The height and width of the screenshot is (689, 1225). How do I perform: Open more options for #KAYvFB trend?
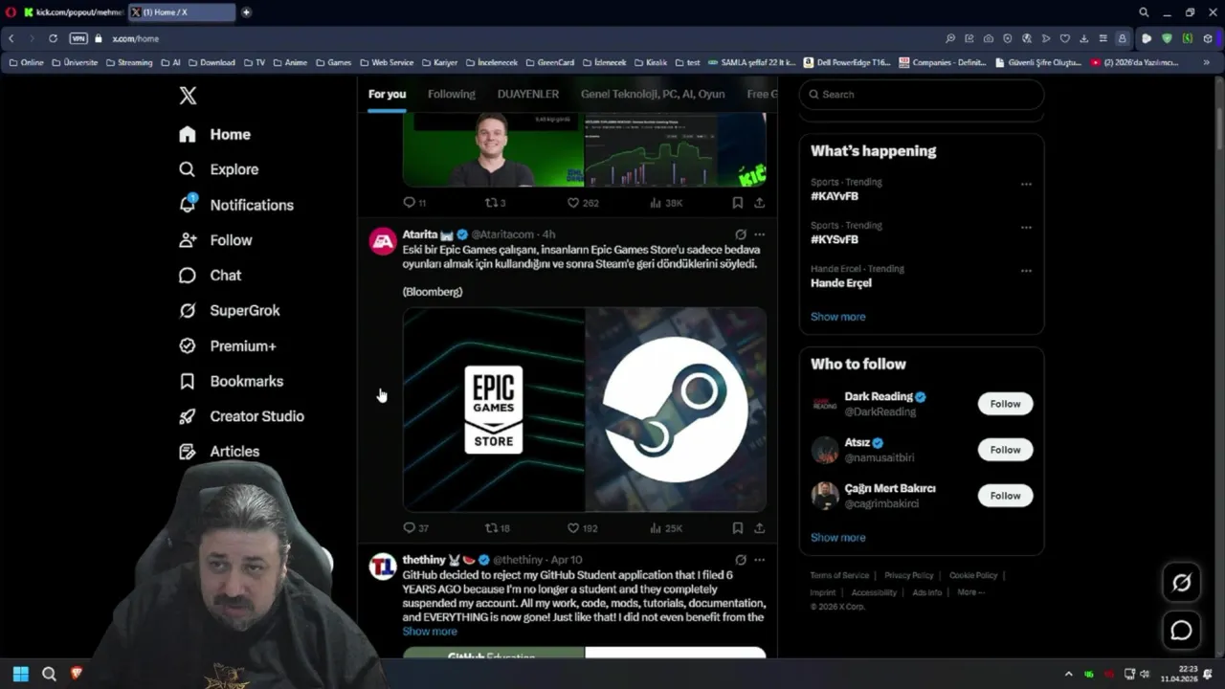[x=1026, y=184]
